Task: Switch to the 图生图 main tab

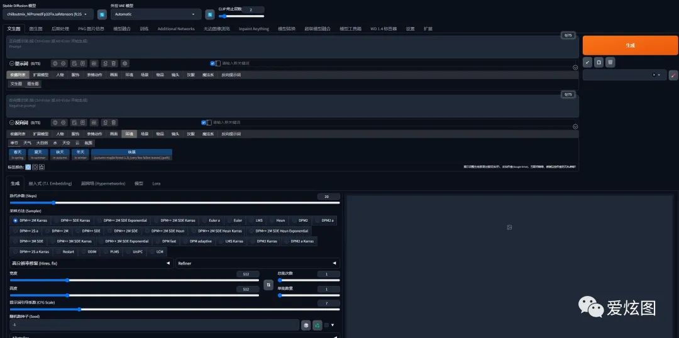Action: tap(36, 28)
